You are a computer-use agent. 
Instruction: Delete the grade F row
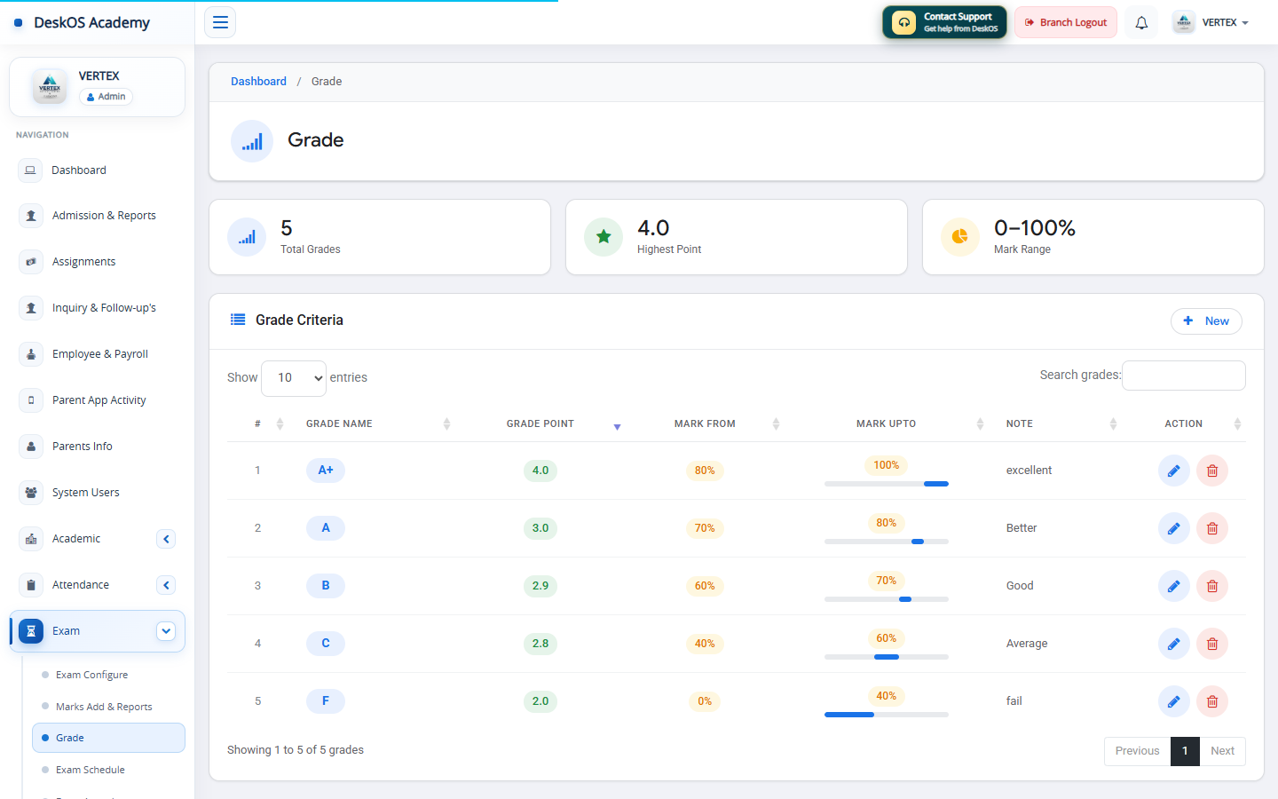(1212, 701)
